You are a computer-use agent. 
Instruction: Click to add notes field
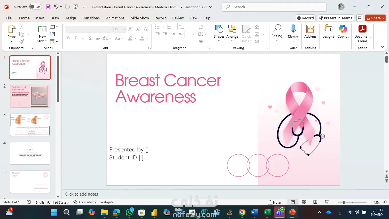point(81,194)
